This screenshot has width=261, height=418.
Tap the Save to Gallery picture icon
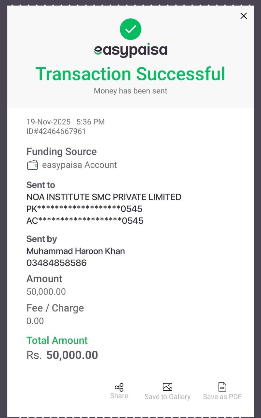coord(167,387)
